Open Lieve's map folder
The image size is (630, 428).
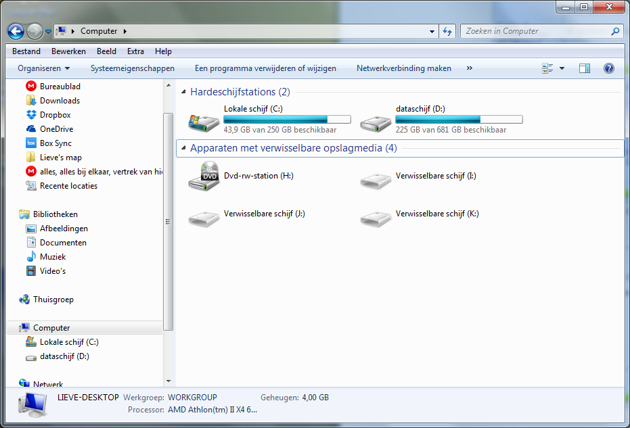click(61, 158)
